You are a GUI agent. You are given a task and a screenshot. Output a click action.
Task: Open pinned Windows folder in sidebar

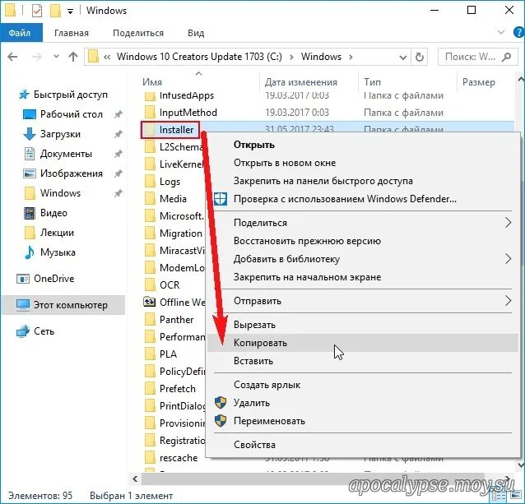pos(60,193)
